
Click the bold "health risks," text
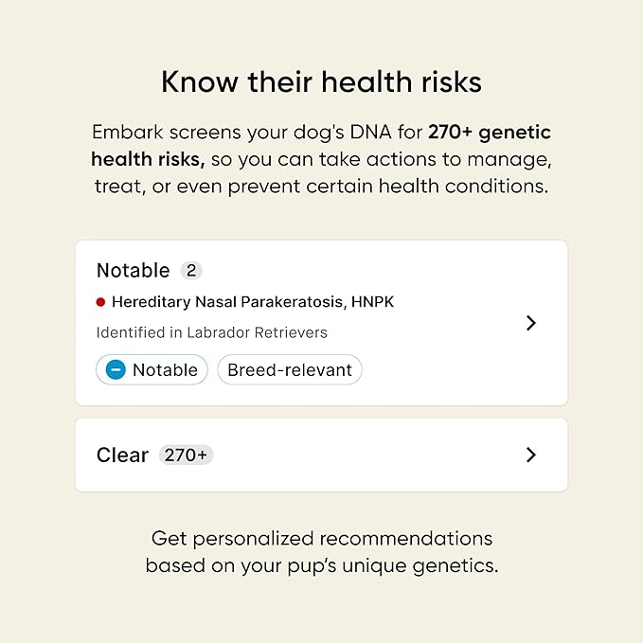point(149,159)
